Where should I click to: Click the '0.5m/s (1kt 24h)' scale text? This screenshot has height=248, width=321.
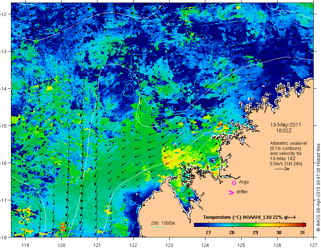pyautogui.click(x=286, y=164)
